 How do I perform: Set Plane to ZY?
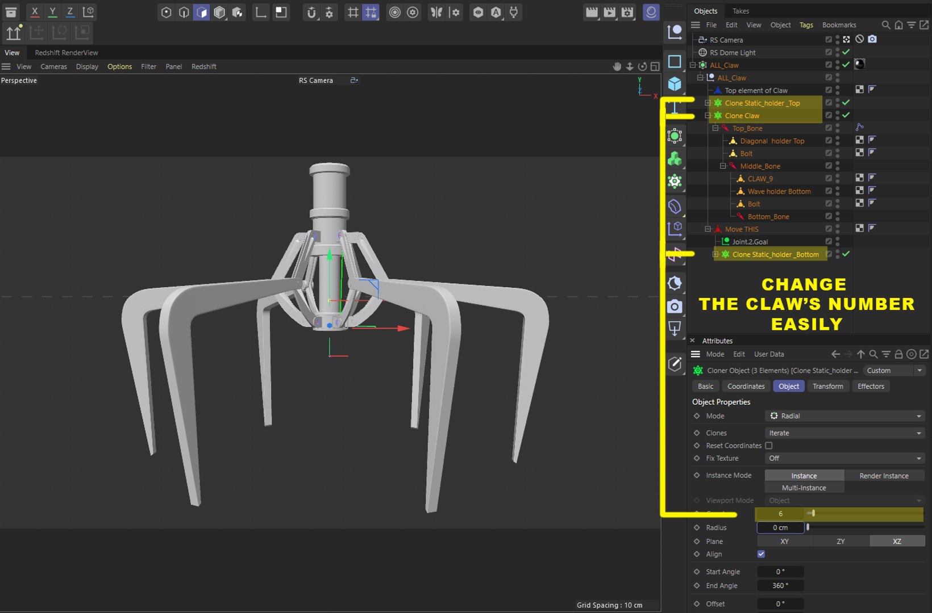[x=841, y=541]
